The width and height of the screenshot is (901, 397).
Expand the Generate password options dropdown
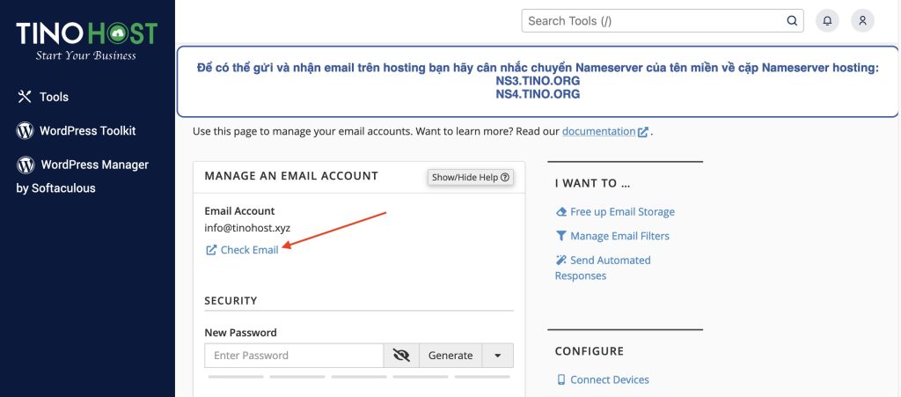tap(498, 356)
